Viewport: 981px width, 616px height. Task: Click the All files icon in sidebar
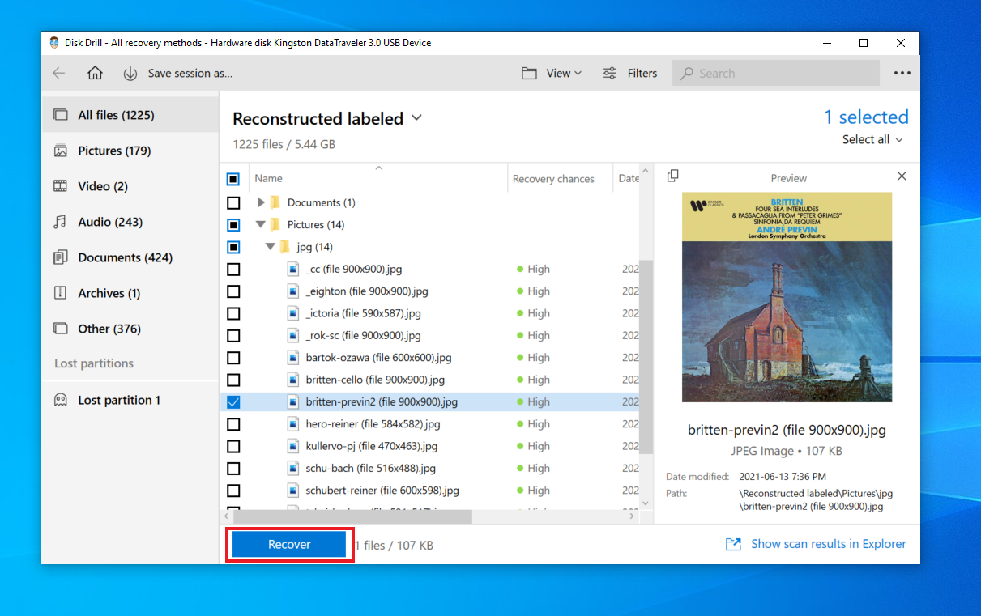pos(61,115)
